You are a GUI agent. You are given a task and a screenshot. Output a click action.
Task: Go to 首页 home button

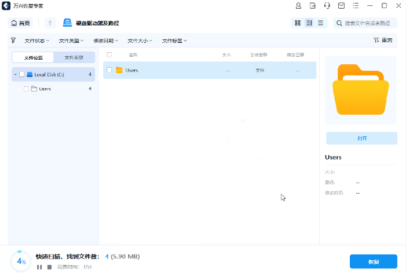[x=20, y=23]
